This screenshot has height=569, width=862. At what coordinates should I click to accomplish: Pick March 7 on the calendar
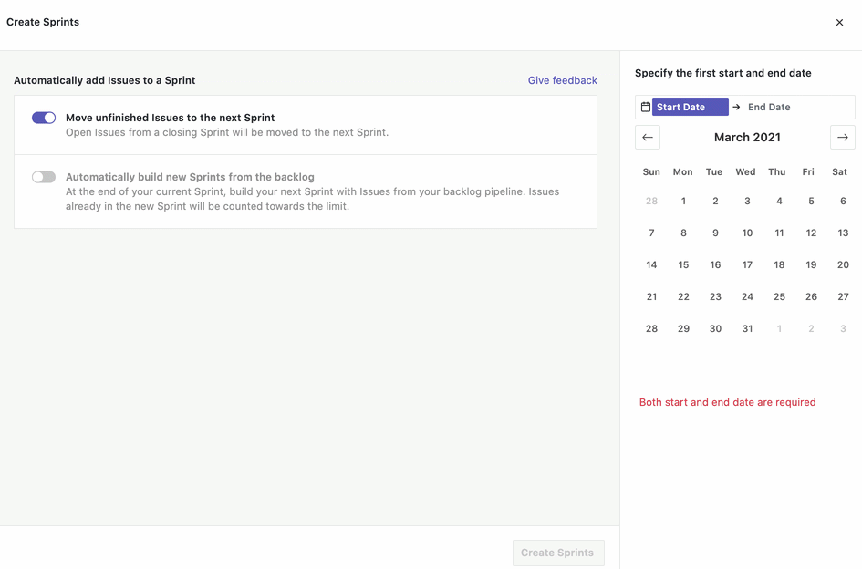coord(651,233)
